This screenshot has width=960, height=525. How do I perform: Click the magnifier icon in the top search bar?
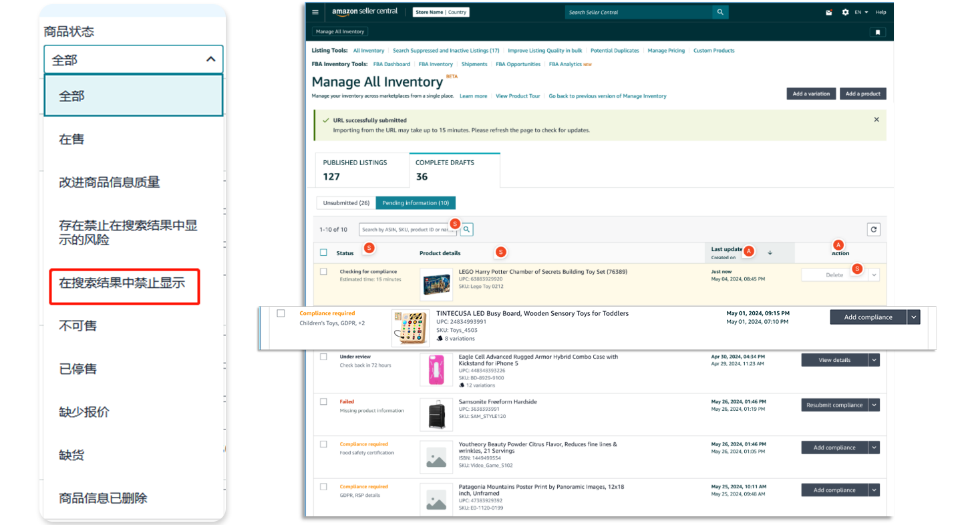(720, 12)
